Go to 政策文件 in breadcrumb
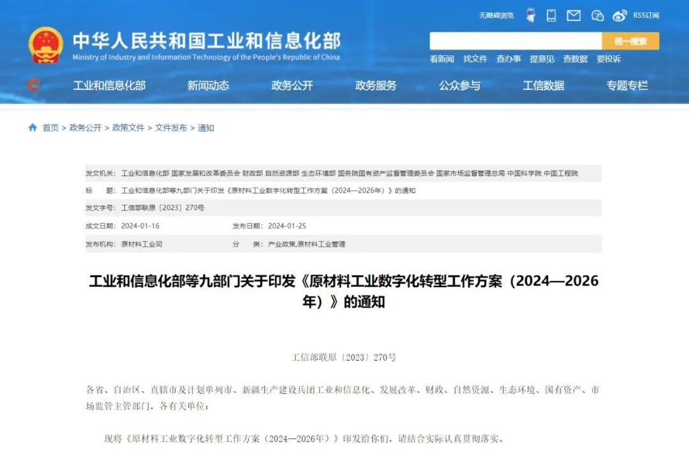Image resolution: width=689 pixels, height=450 pixels. 128,128
